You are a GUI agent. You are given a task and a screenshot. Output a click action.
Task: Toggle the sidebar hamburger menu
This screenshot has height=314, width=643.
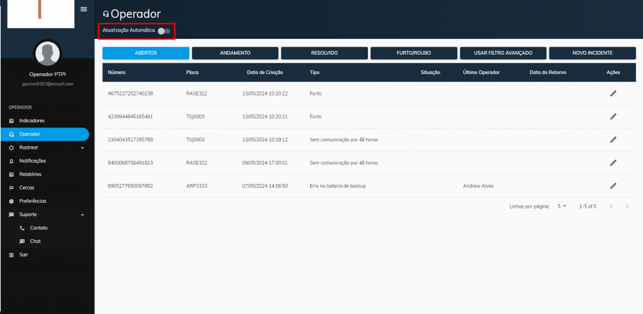coord(84,9)
